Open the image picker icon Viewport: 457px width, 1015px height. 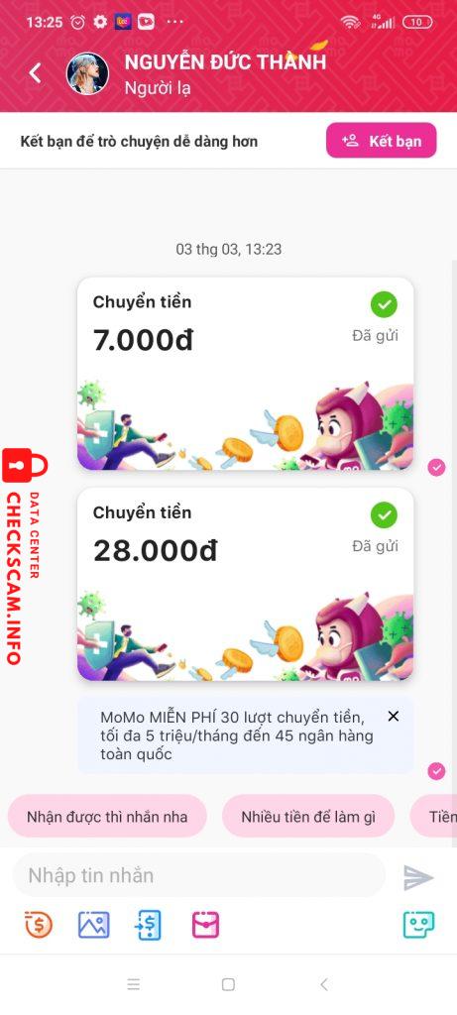94,925
